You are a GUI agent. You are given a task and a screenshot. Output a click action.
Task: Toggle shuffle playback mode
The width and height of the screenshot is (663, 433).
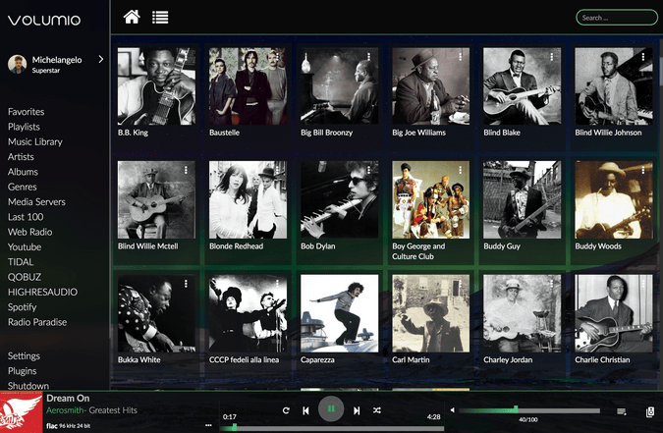pos(377,410)
